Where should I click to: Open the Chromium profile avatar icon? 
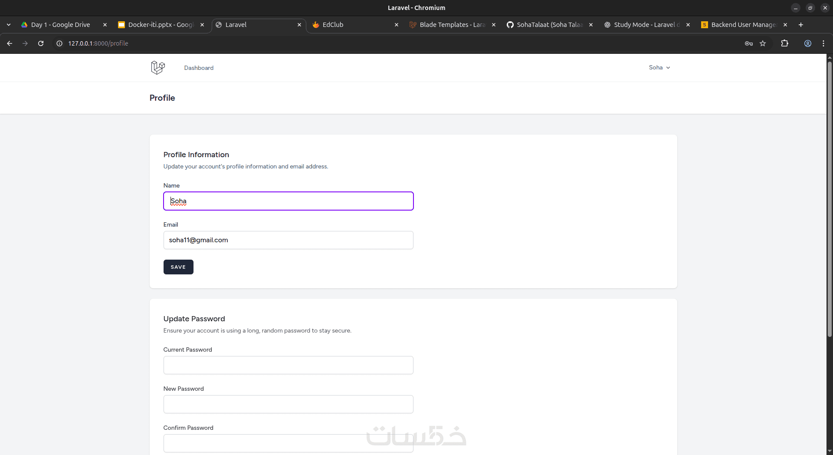pos(808,43)
